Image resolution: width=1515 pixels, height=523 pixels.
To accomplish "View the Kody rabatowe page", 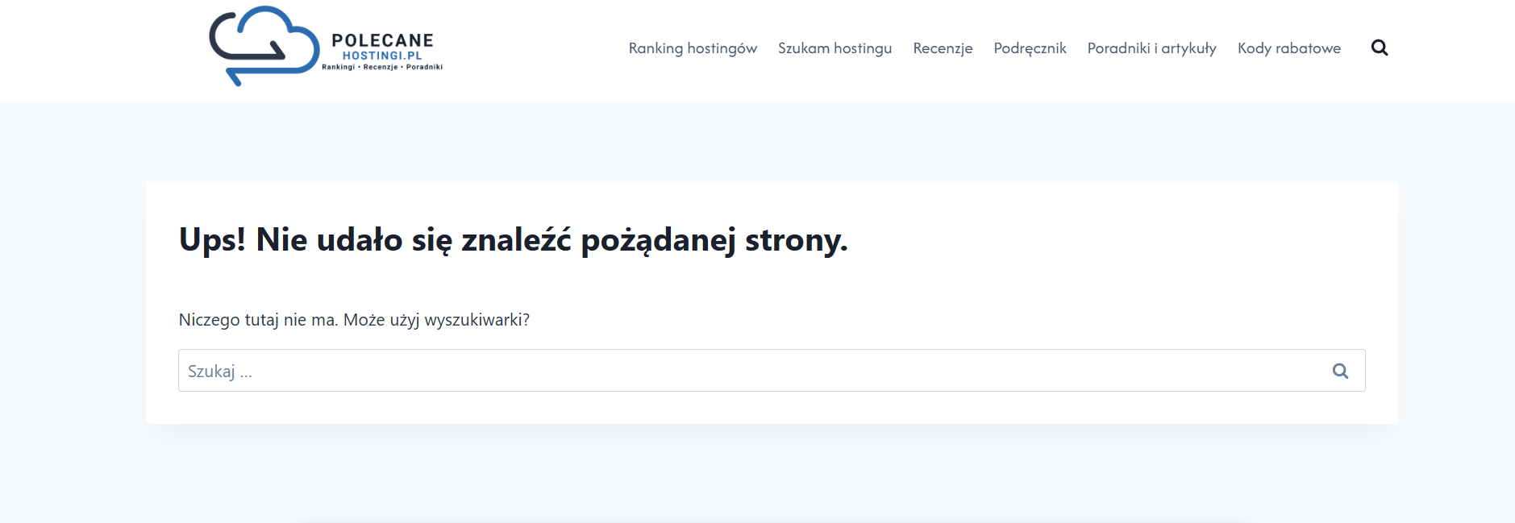I will [x=1289, y=48].
